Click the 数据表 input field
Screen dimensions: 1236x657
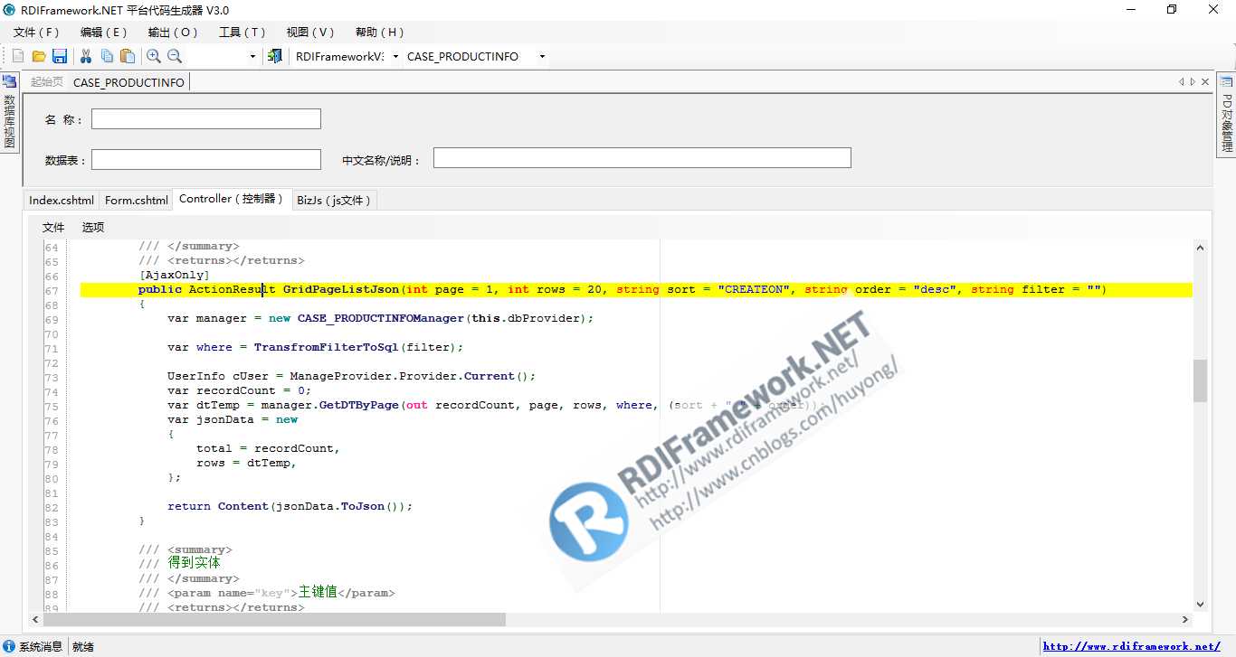[x=206, y=159]
